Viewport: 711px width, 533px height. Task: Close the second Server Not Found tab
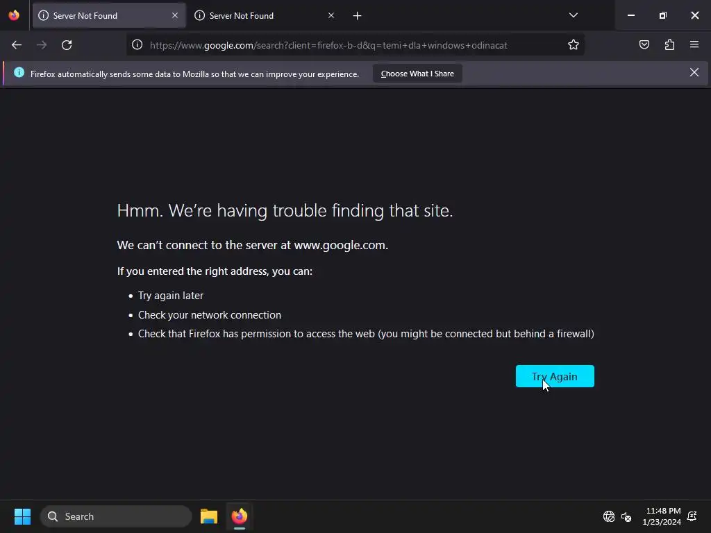point(331,15)
